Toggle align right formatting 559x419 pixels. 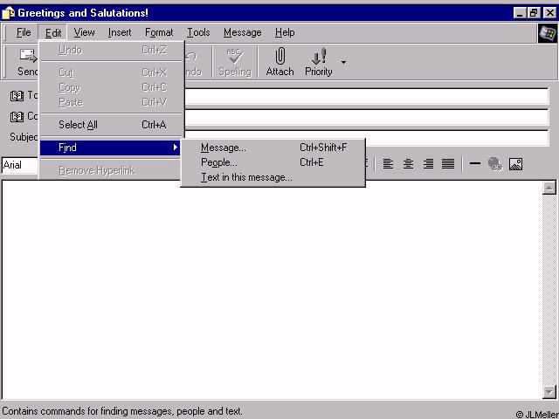click(x=428, y=164)
